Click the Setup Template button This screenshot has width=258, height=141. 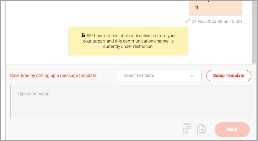(229, 76)
